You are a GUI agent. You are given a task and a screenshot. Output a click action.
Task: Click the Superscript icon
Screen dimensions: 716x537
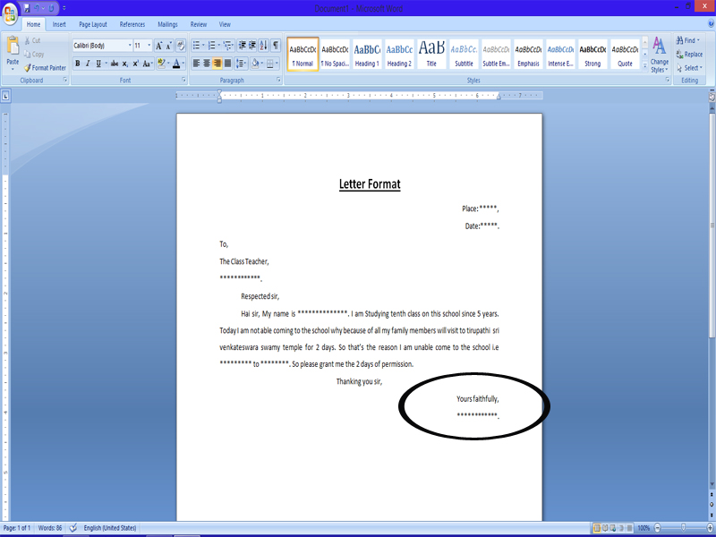[134, 63]
